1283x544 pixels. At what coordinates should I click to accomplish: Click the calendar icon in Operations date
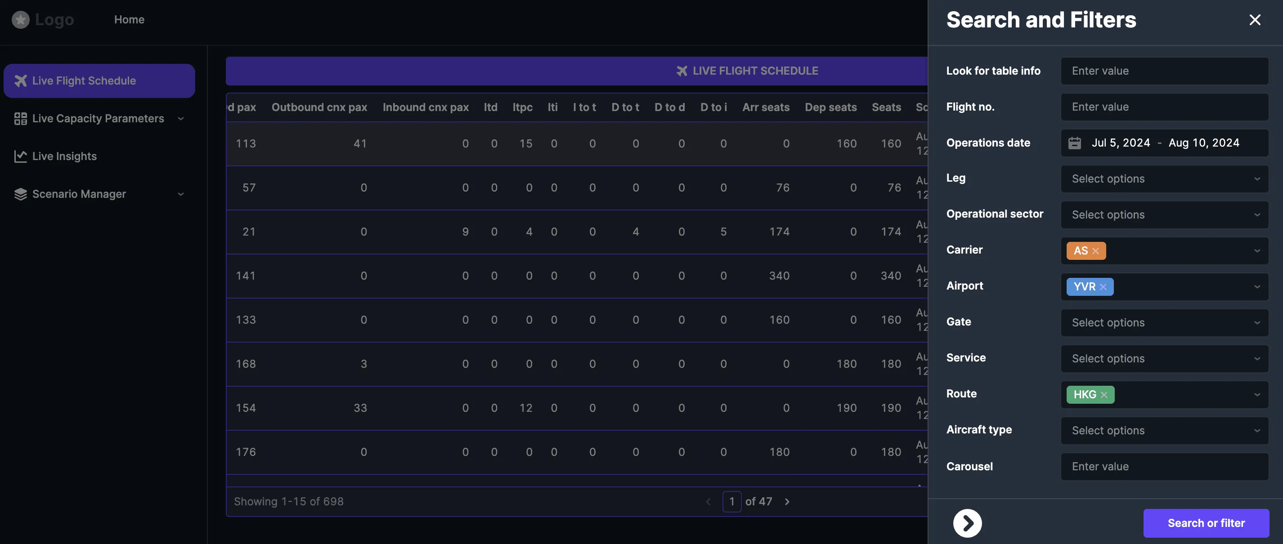click(x=1074, y=143)
